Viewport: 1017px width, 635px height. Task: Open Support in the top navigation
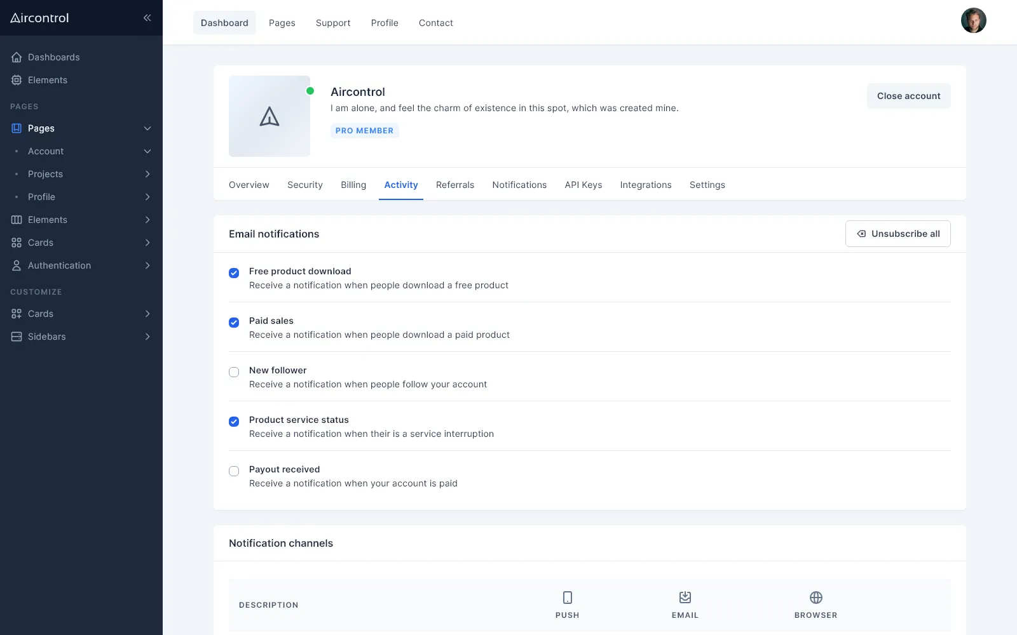[333, 23]
